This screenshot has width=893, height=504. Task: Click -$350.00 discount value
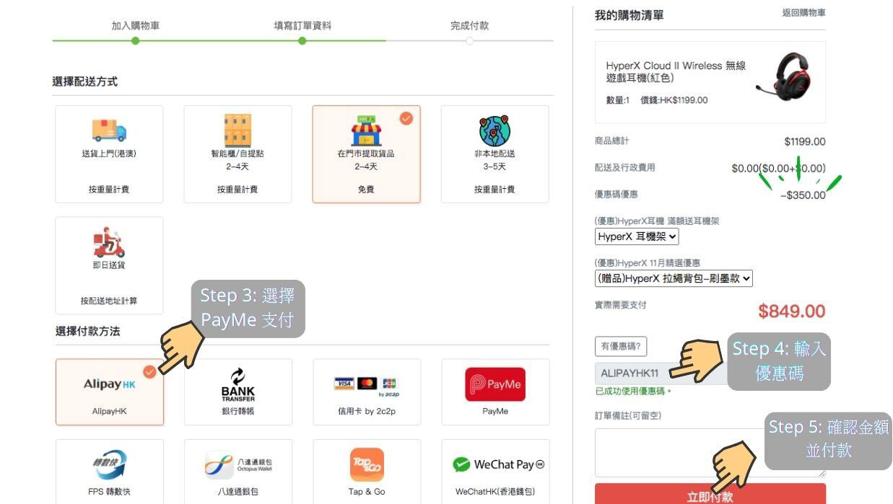click(803, 195)
